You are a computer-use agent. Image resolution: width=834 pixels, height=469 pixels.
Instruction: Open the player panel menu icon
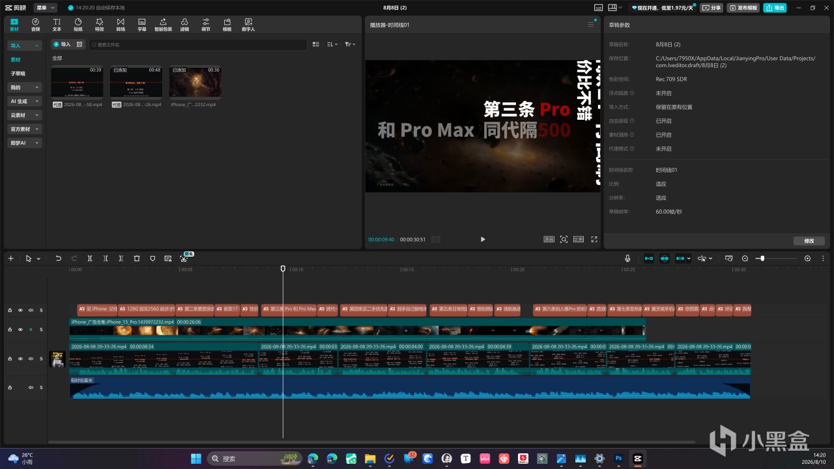coord(591,25)
